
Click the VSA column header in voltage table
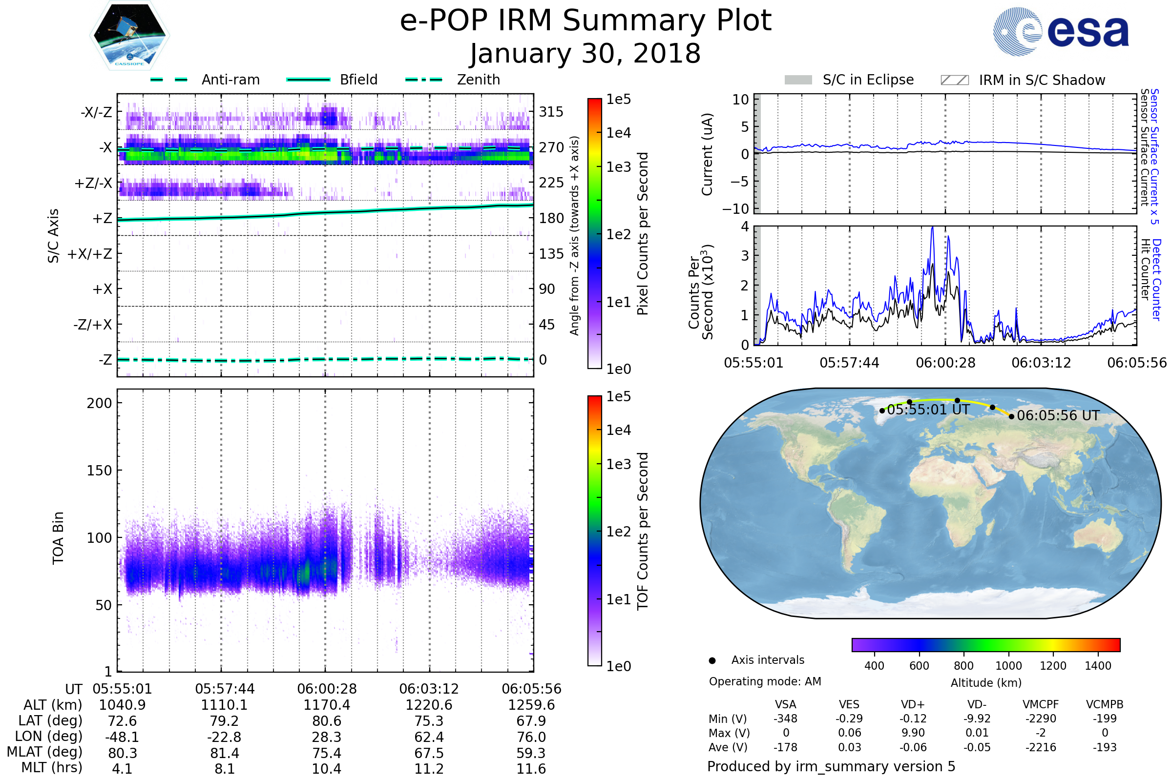[x=785, y=704]
